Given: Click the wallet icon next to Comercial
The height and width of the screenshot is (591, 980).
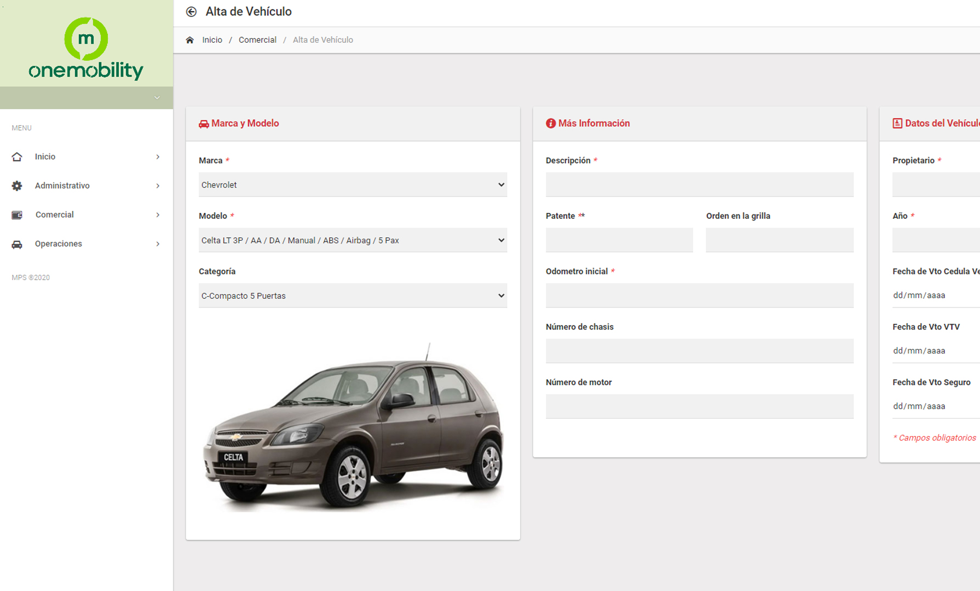Looking at the screenshot, I should coord(17,215).
